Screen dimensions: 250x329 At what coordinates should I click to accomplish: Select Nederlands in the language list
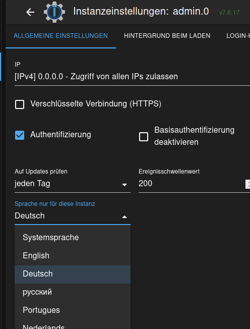(x=73, y=325)
